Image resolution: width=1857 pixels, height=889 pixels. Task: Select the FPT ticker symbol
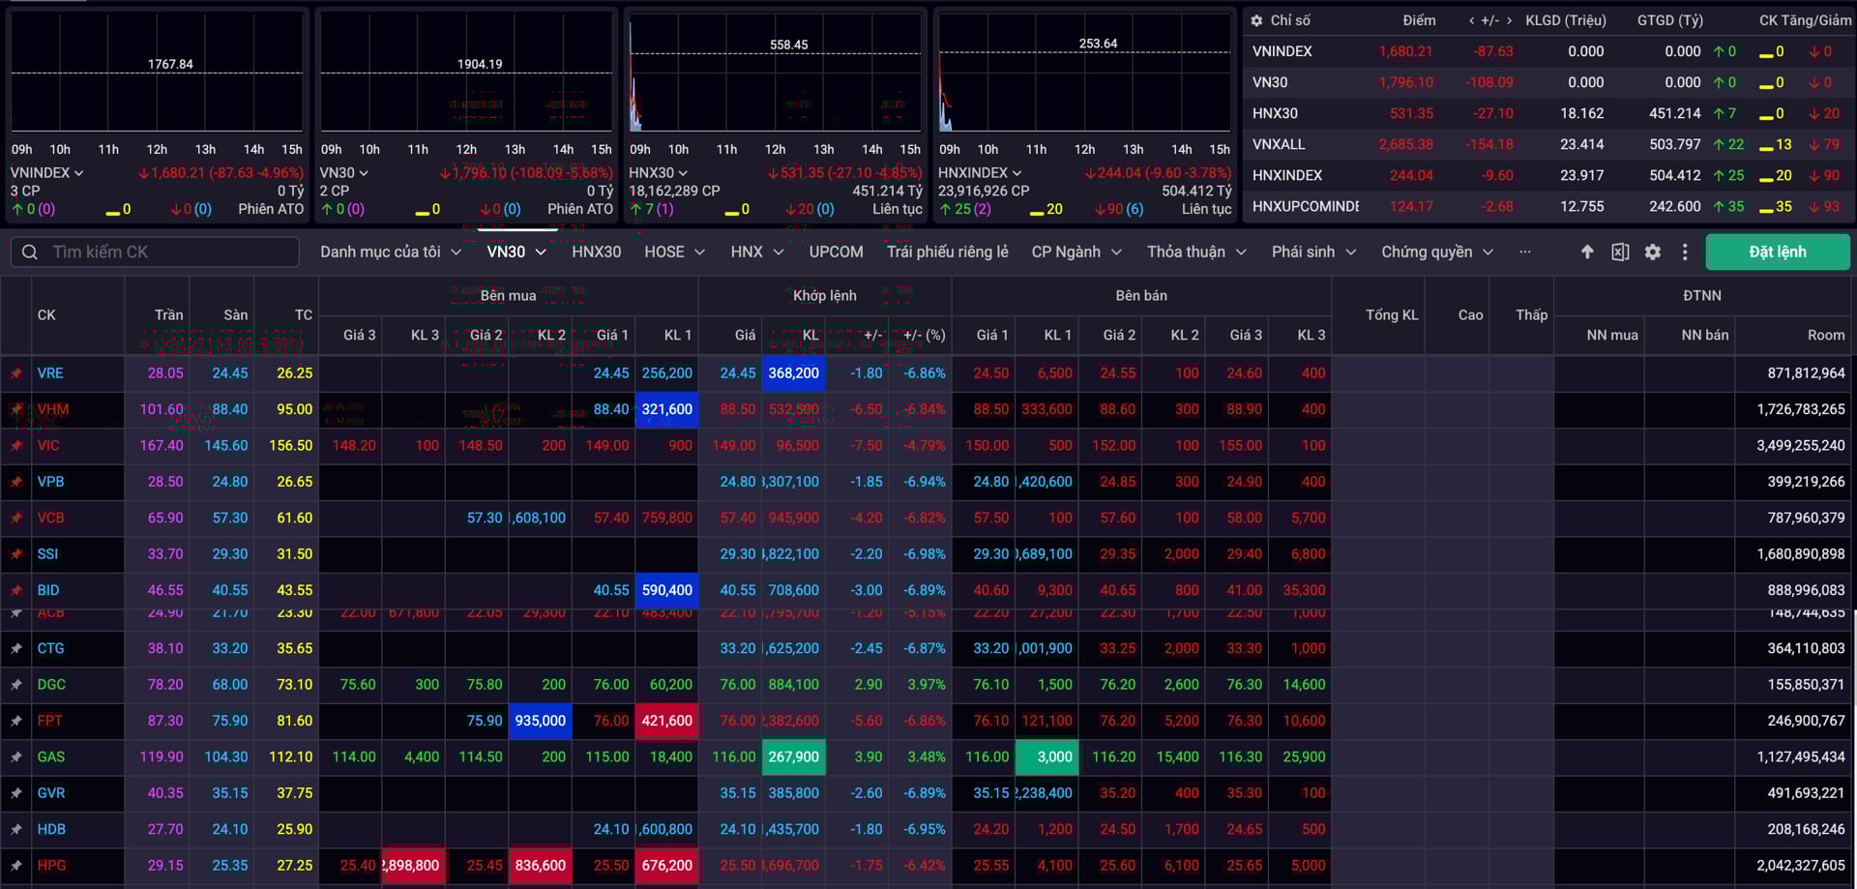(x=50, y=721)
